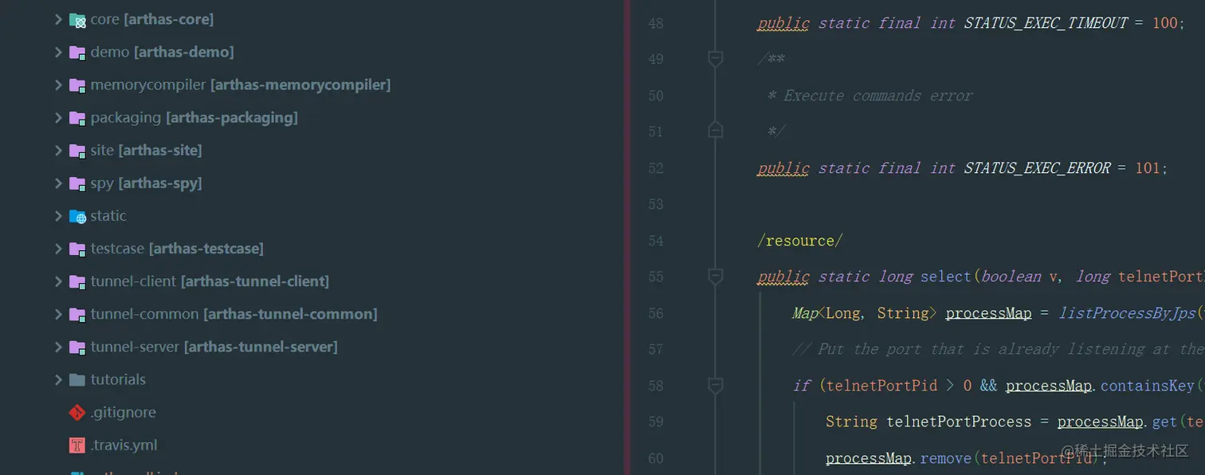Viewport: 1205px width, 475px height.
Task: Expand the tunnel-client module node
Action: pos(58,281)
